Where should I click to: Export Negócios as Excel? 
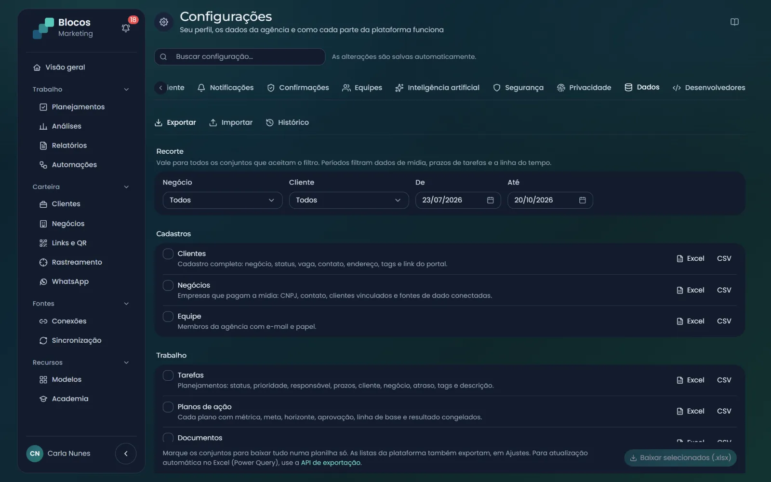coord(691,290)
